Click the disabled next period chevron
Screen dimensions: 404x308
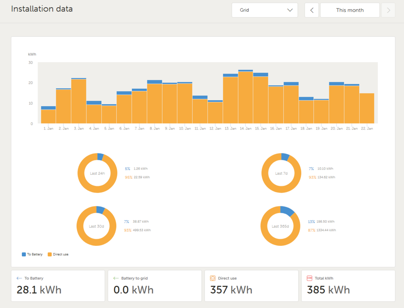pos(388,10)
